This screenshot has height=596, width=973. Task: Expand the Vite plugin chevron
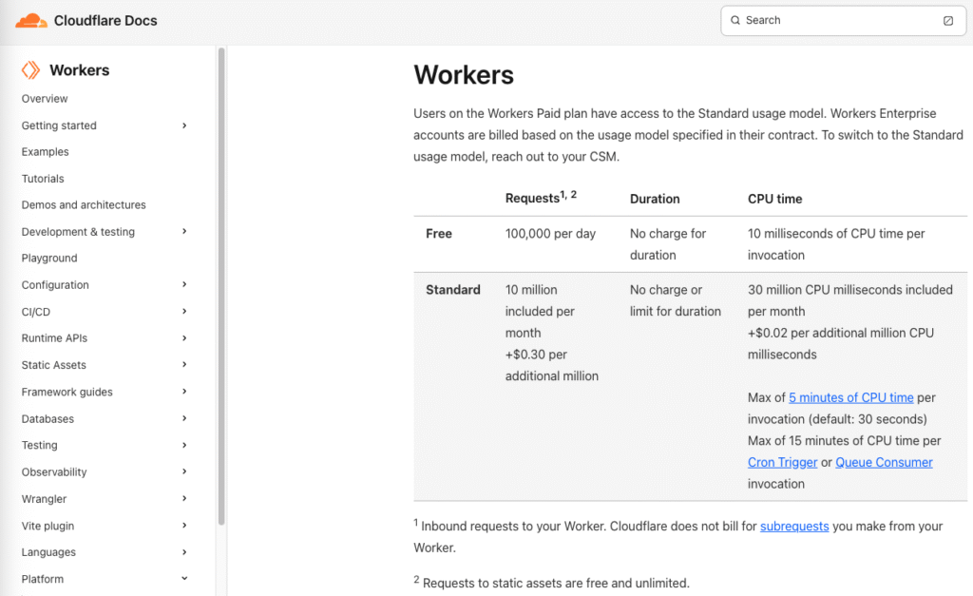tap(184, 526)
